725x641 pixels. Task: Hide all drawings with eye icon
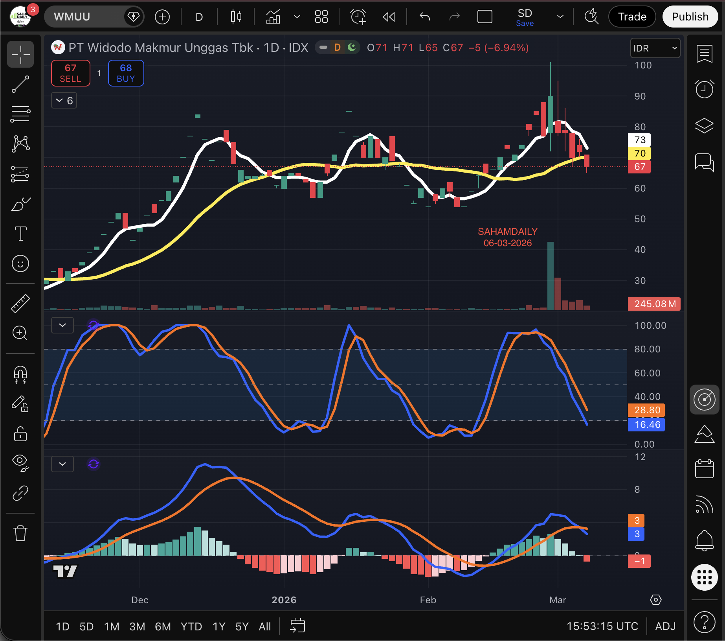click(x=20, y=462)
